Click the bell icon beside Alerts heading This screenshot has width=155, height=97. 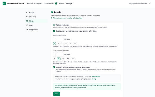tap(52, 12)
